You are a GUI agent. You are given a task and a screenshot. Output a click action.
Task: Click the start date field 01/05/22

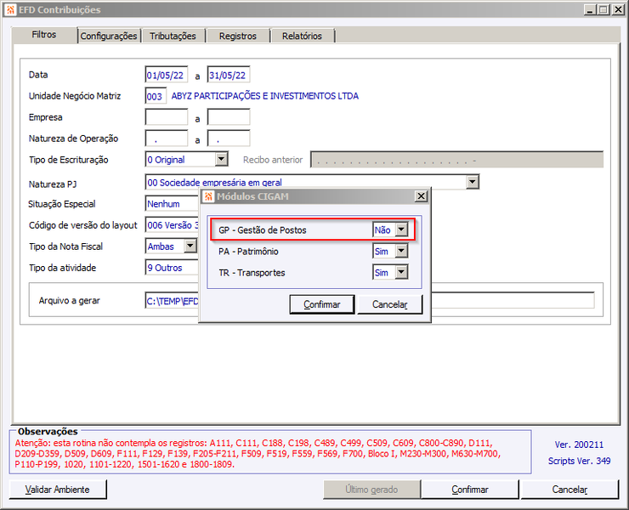[x=167, y=75]
